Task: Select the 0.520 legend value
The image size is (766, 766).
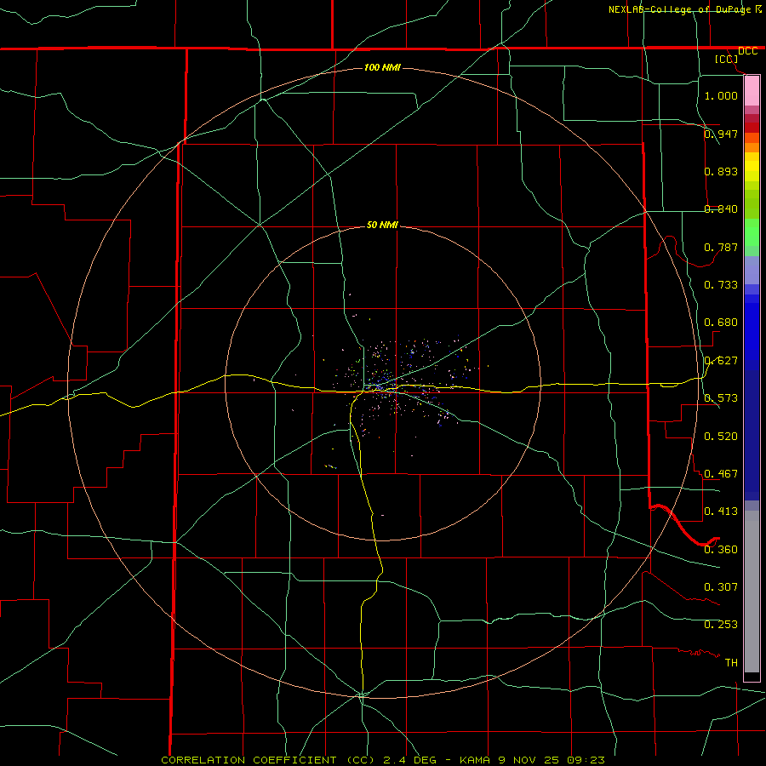Action: pyautogui.click(x=721, y=437)
